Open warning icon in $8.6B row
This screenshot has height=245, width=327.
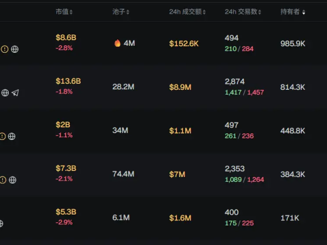(4, 50)
